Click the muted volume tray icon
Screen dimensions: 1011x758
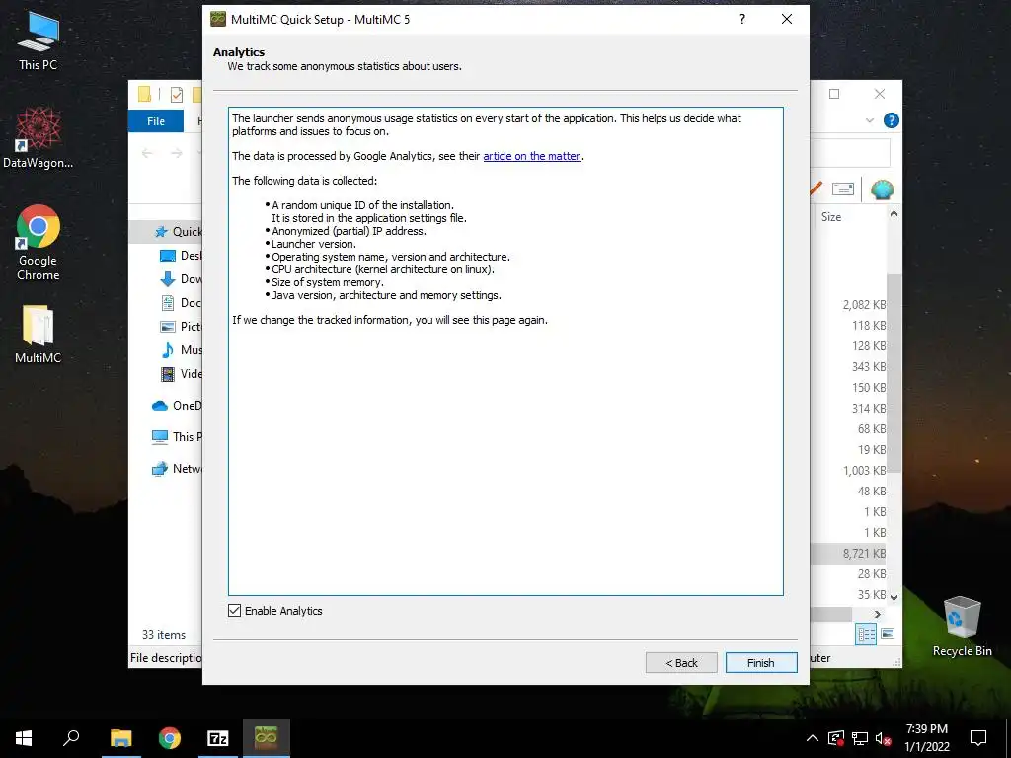(883, 738)
